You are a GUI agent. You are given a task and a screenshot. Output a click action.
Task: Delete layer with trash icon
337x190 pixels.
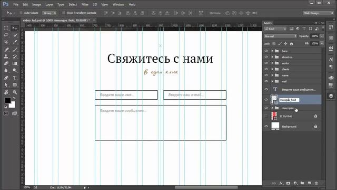[x=316, y=183]
